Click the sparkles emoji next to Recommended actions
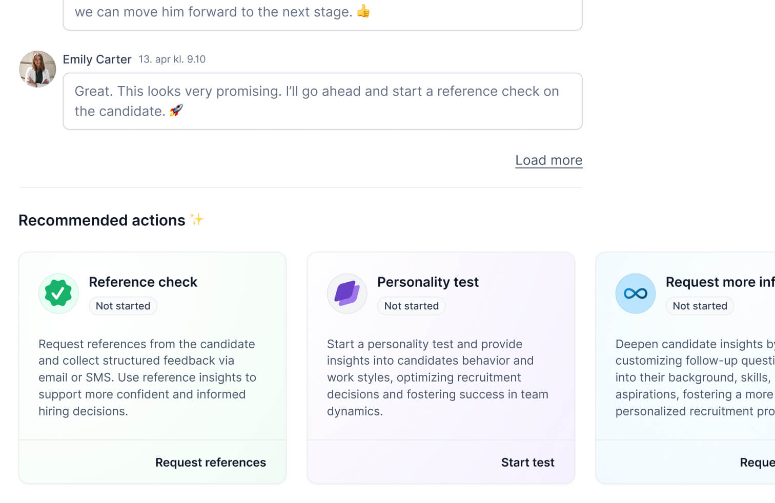This screenshot has width=775, height=503. [196, 220]
